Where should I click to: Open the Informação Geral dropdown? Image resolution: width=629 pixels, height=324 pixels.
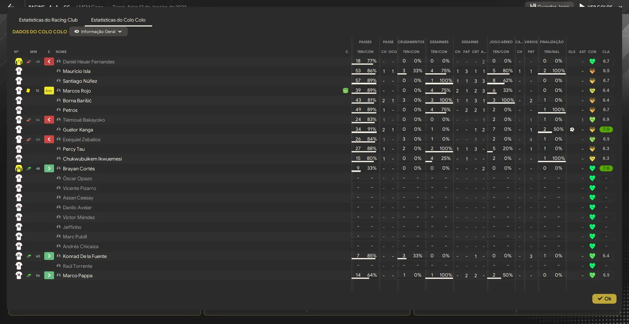98,32
